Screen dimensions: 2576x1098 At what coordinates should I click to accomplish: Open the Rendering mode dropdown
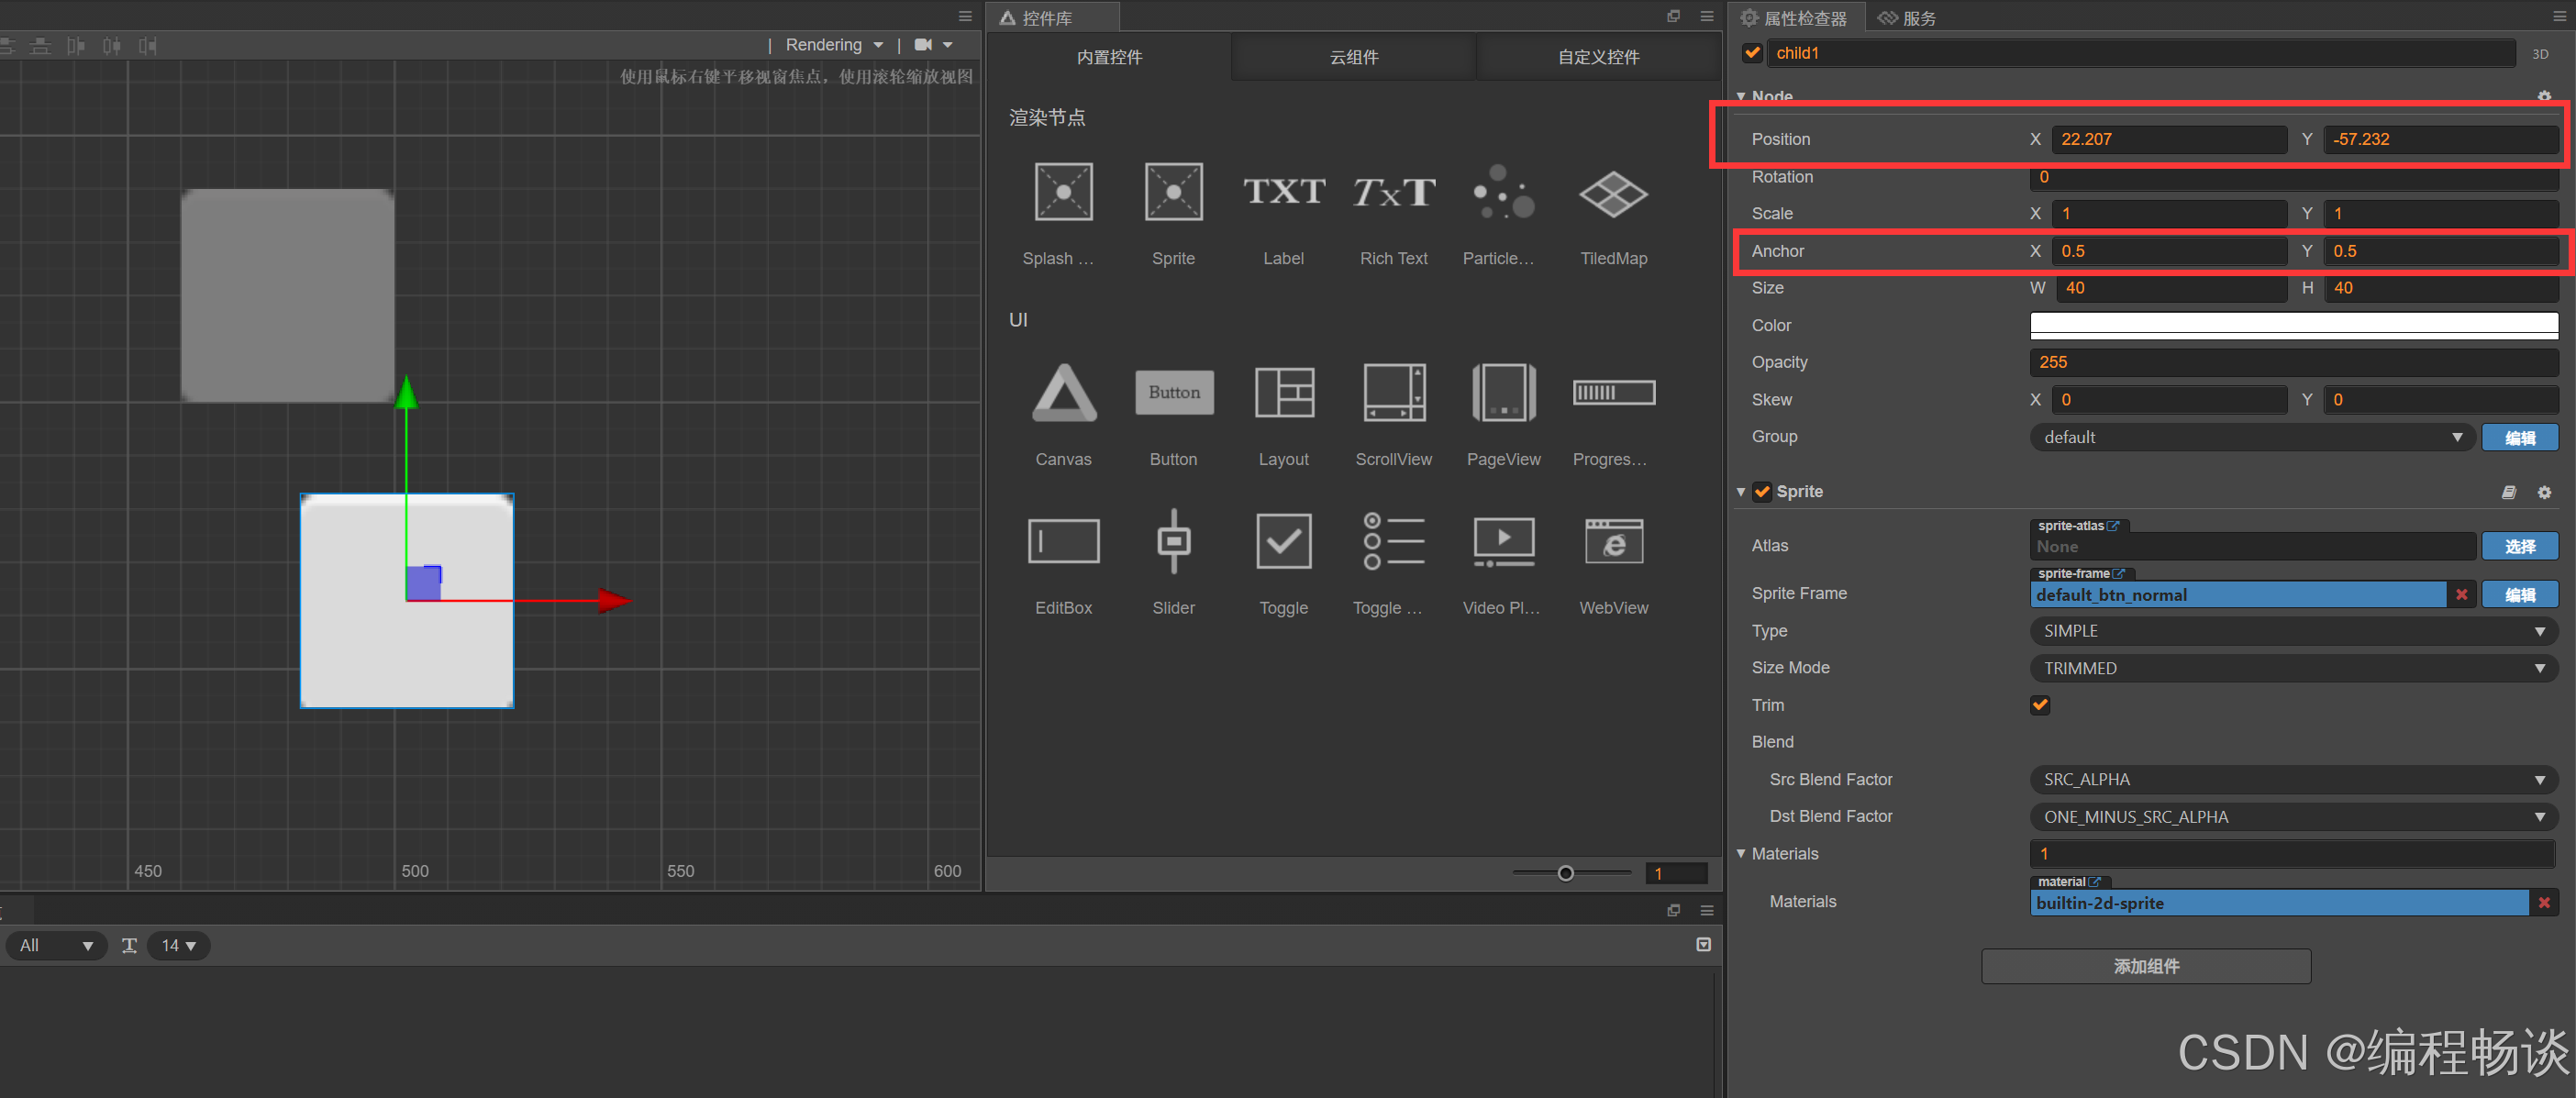click(x=834, y=45)
